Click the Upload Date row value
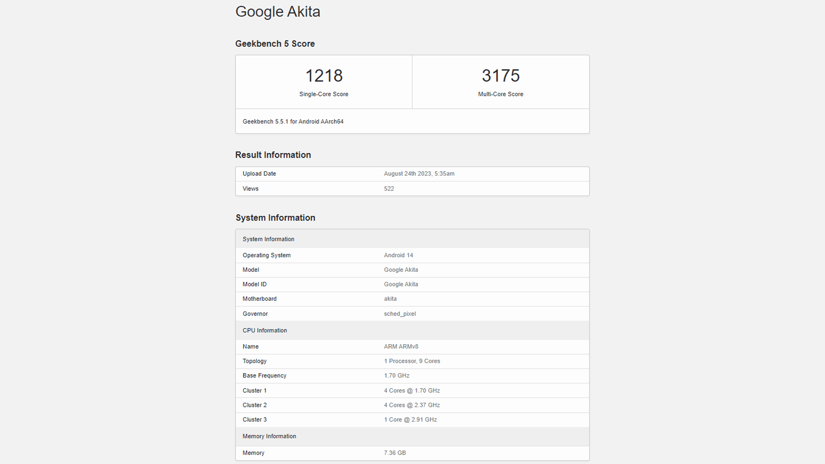Viewport: 825px width, 464px height. (419, 174)
